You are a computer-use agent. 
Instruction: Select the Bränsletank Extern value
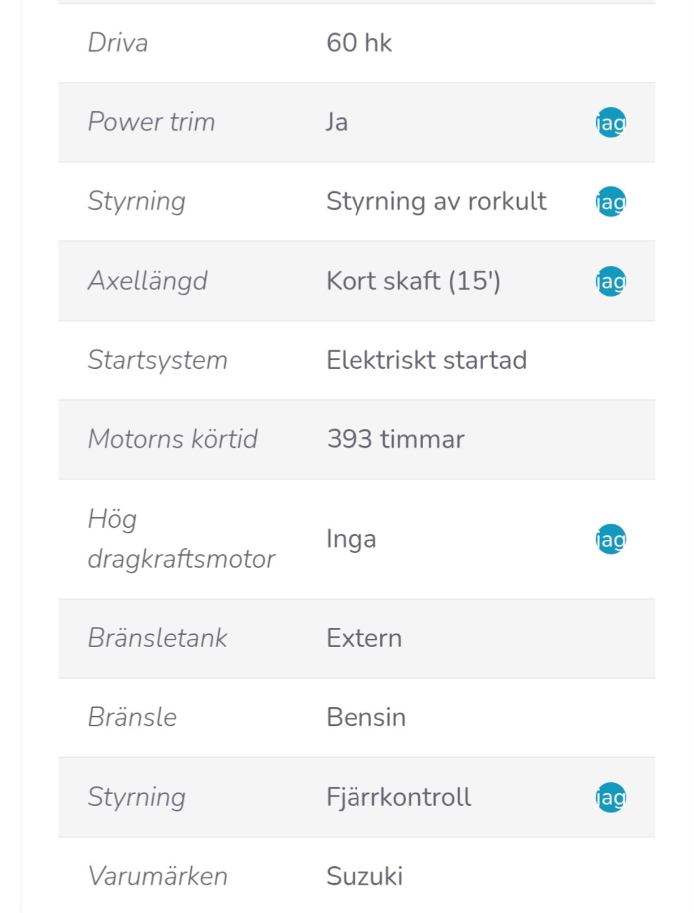[364, 638]
